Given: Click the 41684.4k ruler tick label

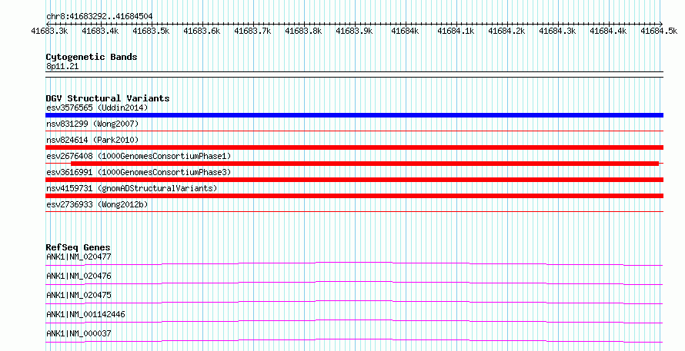Looking at the screenshot, I should tap(608, 31).
